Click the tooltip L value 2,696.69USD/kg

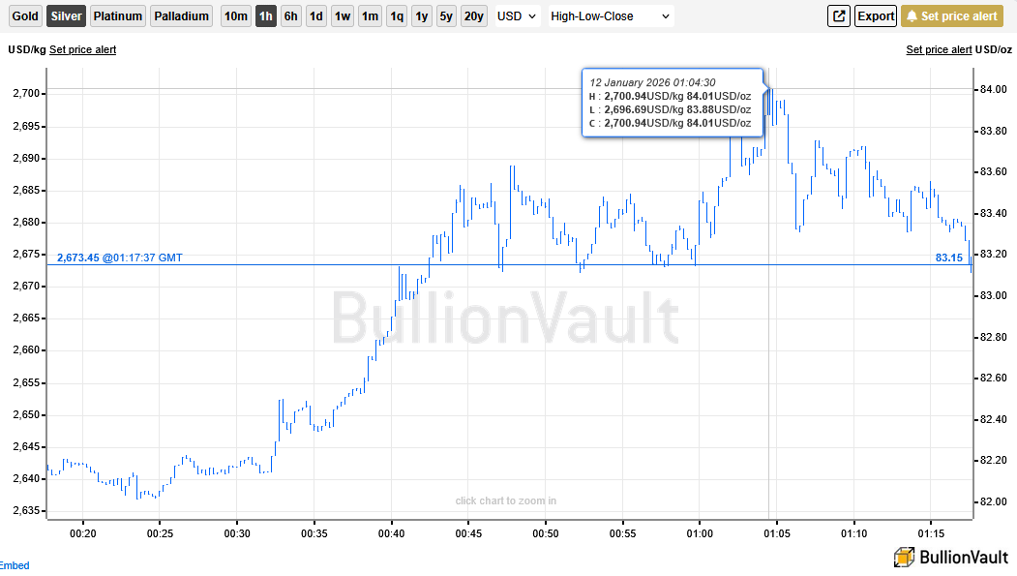(x=644, y=109)
